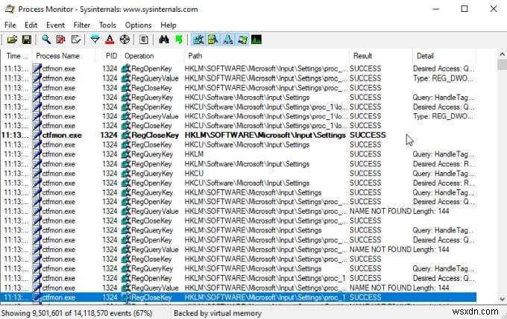The image size is (507, 319).
Task: Open the File menu
Action: tap(10, 25)
